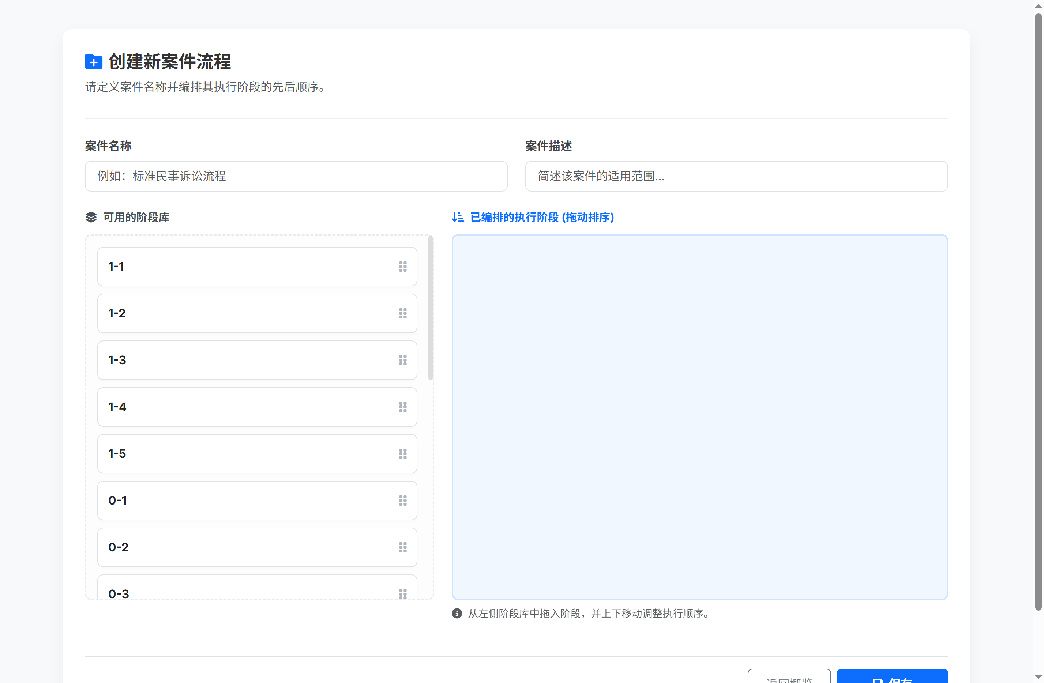Click the drag handle icon on stage 1-5

[403, 454]
